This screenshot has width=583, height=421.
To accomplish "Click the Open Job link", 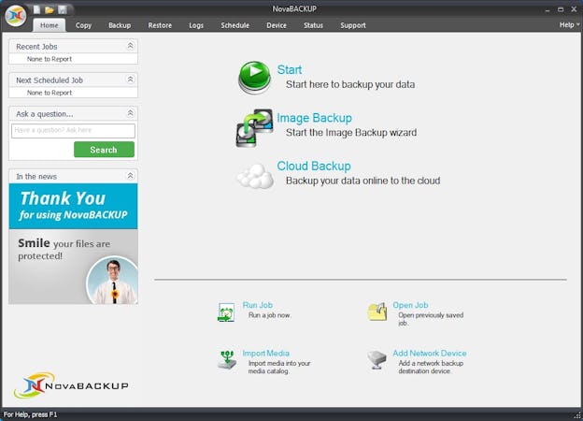I will (x=410, y=305).
